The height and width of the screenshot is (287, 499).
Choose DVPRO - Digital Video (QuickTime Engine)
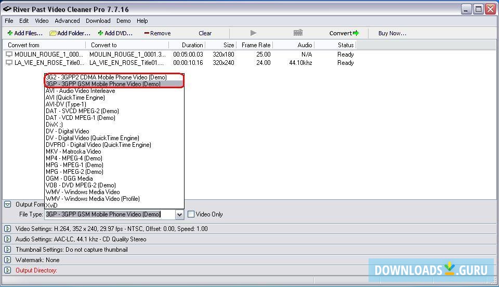pos(114,145)
